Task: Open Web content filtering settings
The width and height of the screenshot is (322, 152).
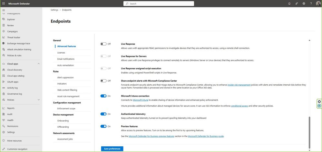Action: click(67, 90)
